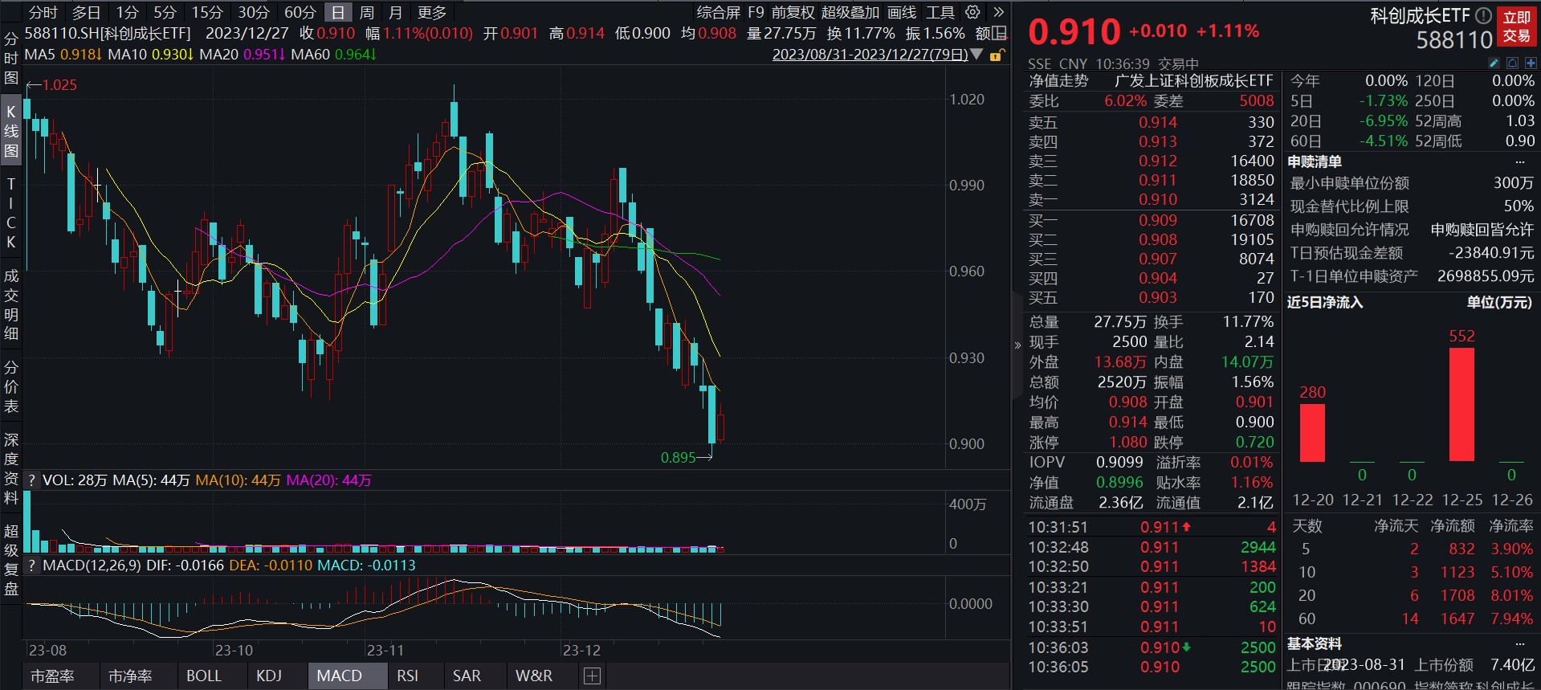Select TICK sidebar tab
The image size is (1541, 690).
click(x=11, y=212)
